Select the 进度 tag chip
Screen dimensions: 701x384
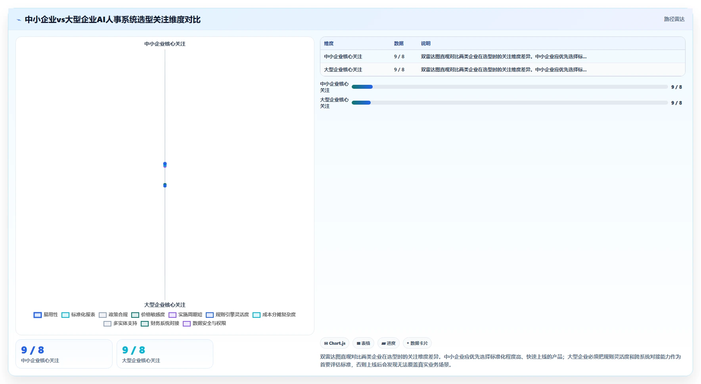pyautogui.click(x=388, y=343)
